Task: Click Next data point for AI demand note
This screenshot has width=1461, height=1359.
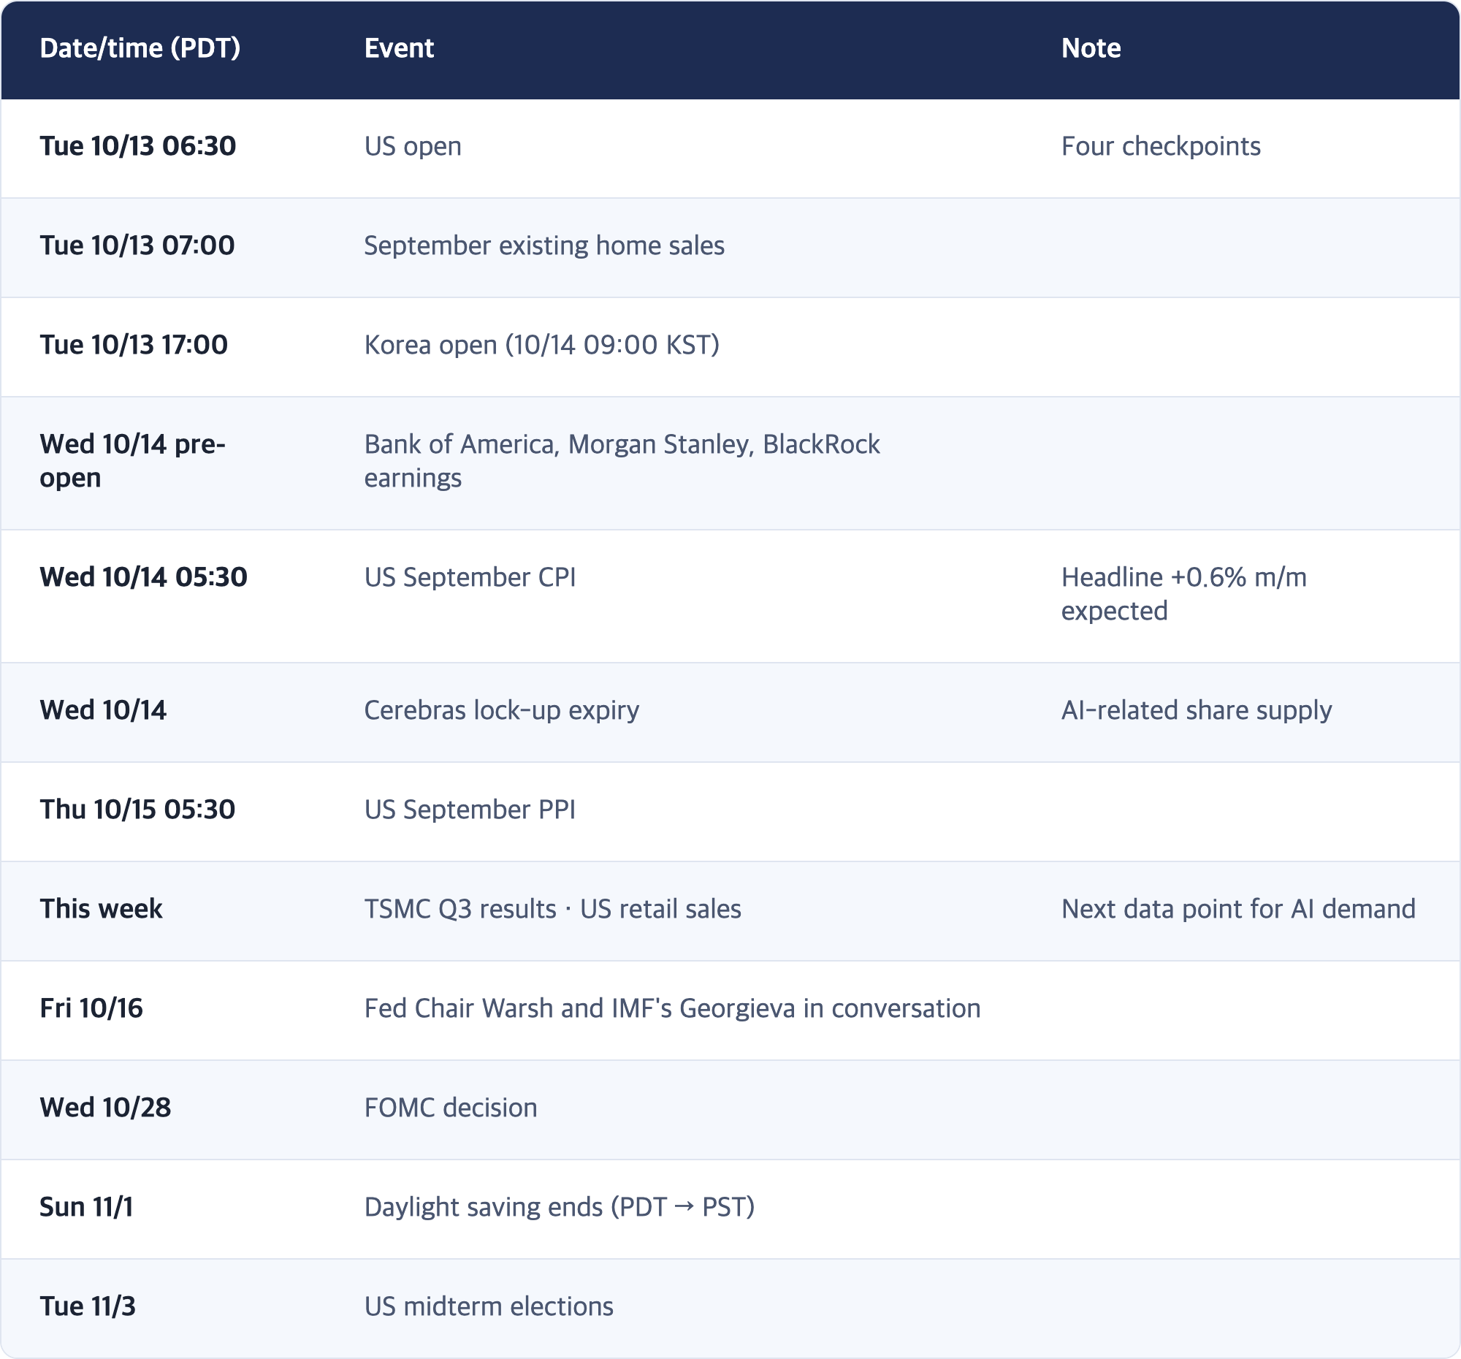Action: 1237,909
